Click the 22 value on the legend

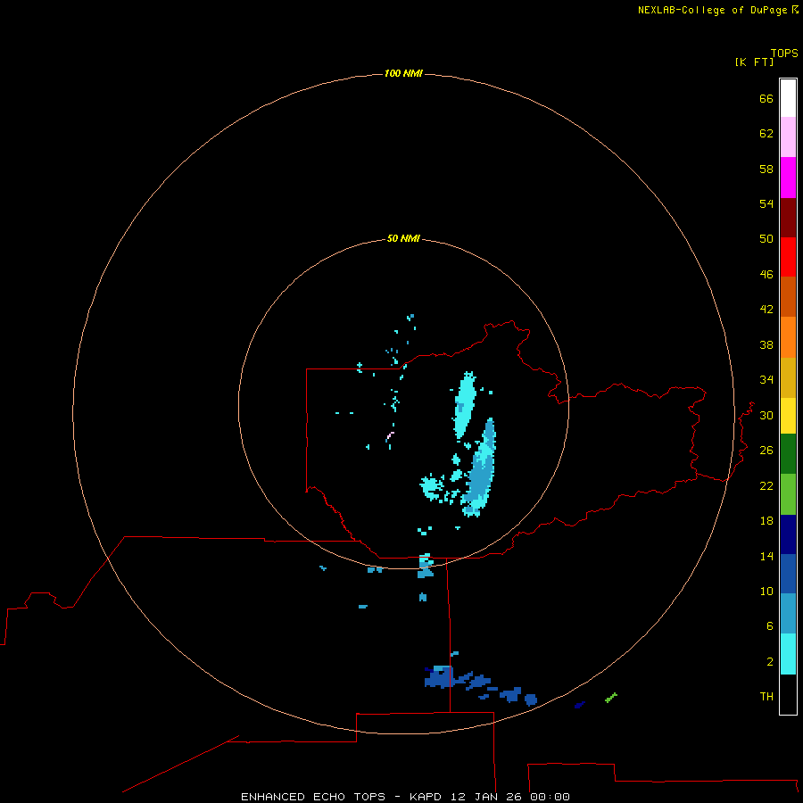[x=766, y=486]
